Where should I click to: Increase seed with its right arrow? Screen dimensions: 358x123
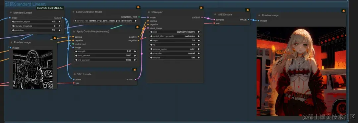(199, 32)
